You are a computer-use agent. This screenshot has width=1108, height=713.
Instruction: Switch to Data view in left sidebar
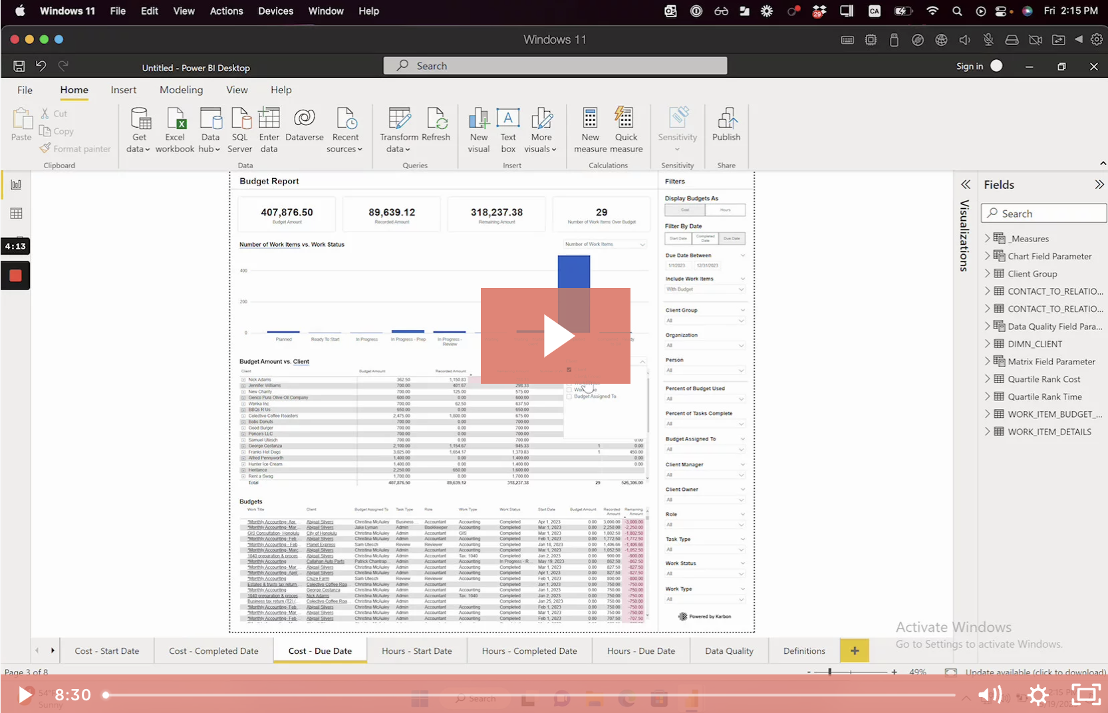pos(16,214)
